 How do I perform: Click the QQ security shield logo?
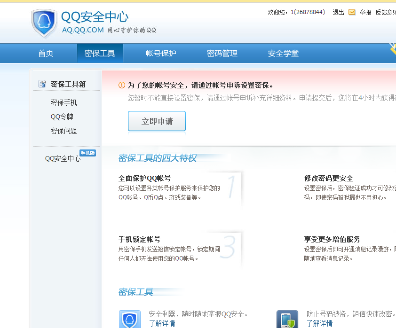[x=44, y=23]
